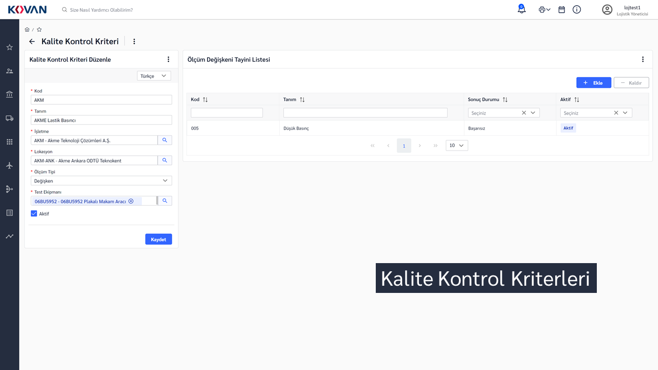Open trend chart icon in sidebar
658x370 pixels.
click(x=9, y=236)
